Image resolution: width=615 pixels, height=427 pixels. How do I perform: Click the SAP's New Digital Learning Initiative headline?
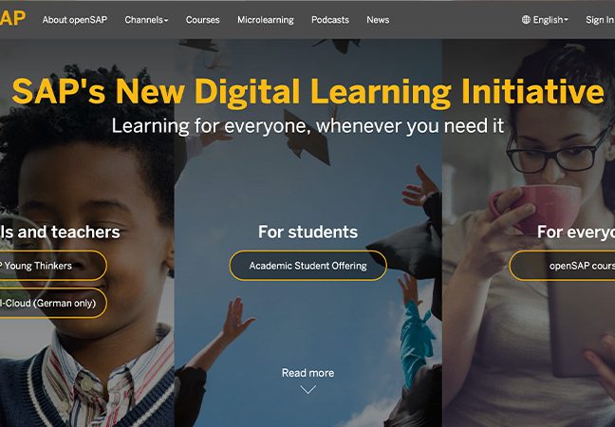click(x=307, y=91)
